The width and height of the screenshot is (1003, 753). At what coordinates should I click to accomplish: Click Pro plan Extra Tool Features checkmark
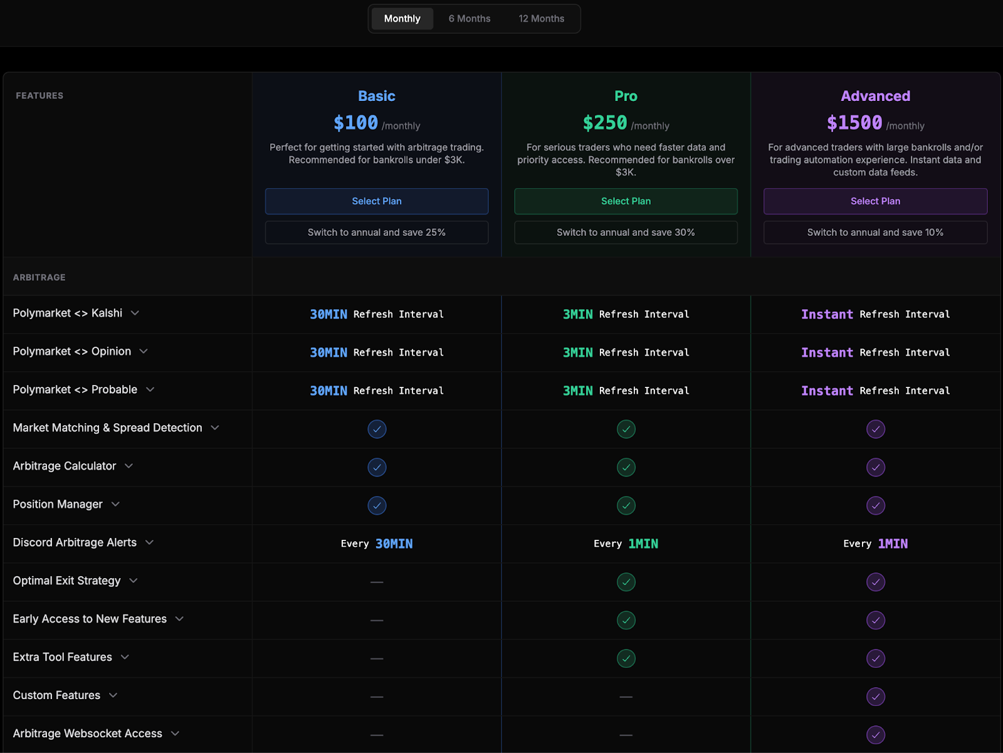click(626, 658)
